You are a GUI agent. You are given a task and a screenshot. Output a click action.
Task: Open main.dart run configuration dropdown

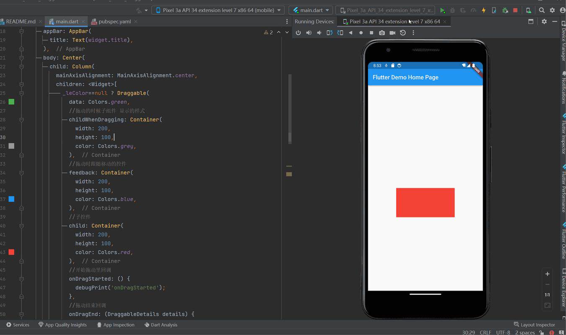[311, 10]
